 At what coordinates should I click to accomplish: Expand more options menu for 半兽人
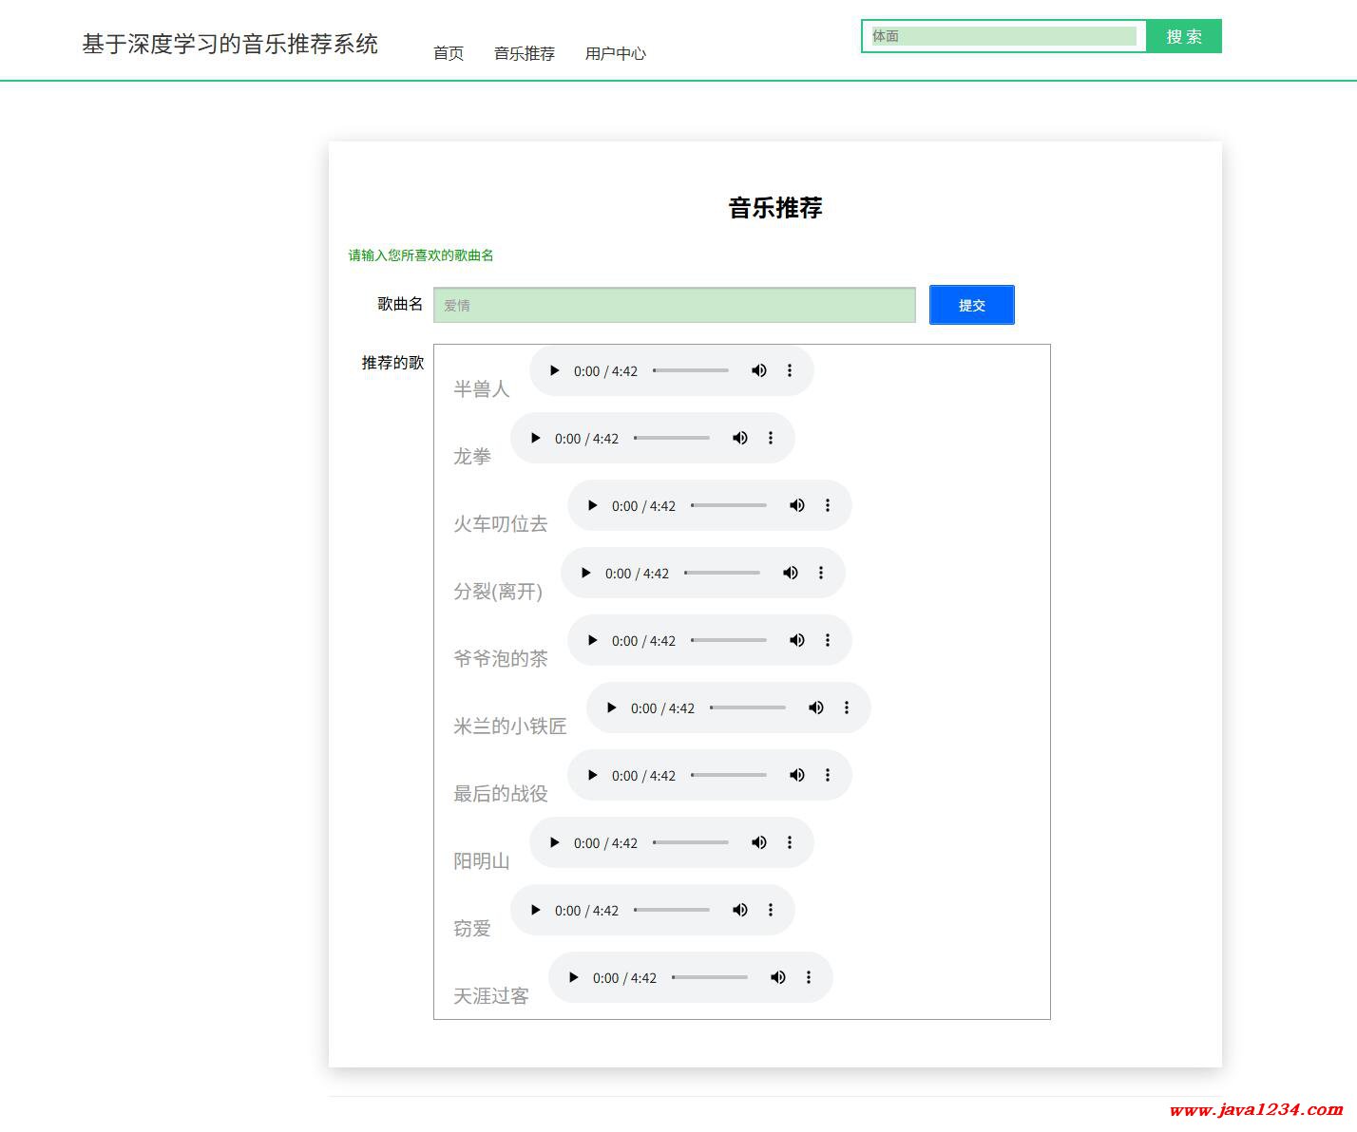(790, 370)
